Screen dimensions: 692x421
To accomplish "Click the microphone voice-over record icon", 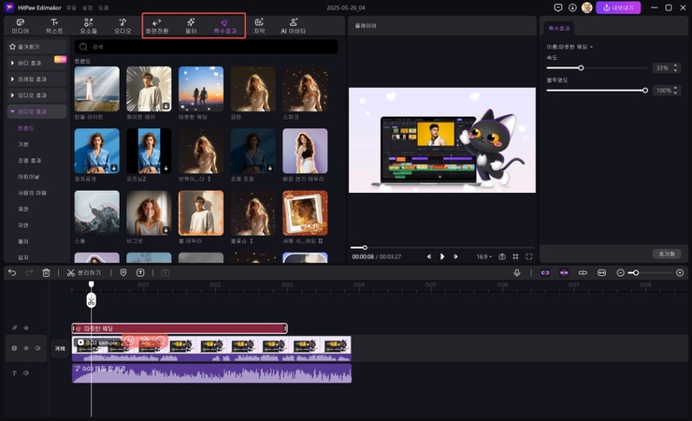I will point(516,272).
